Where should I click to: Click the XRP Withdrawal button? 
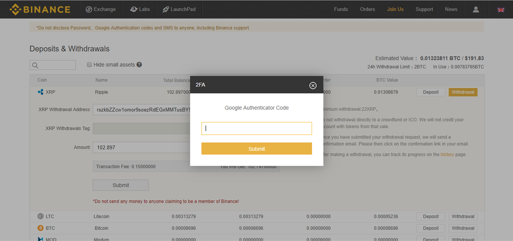click(463, 92)
